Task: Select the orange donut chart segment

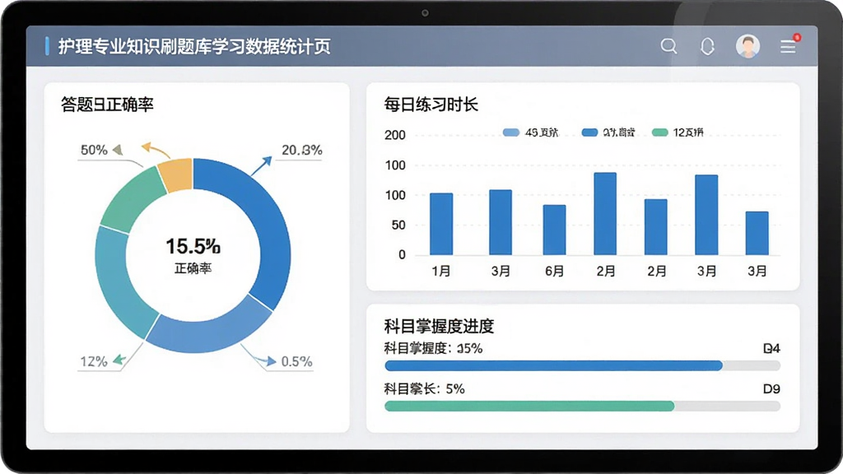Action: [176, 175]
